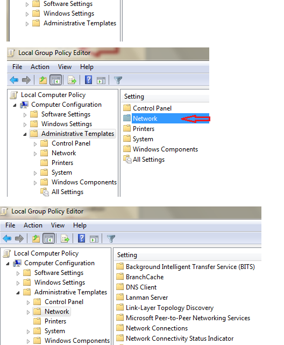This screenshot has height=345, width=284.
Task: Click the Filter funnel icon in the bottom editor toolbar
Action: coord(111,238)
